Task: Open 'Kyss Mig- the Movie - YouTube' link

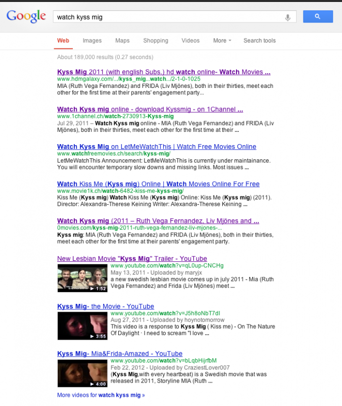Action: pyautogui.click(x=106, y=306)
